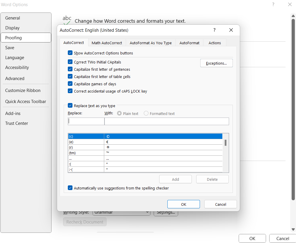296x243 pixels.
Task: Open the Trust Center category
Action: point(26,123)
